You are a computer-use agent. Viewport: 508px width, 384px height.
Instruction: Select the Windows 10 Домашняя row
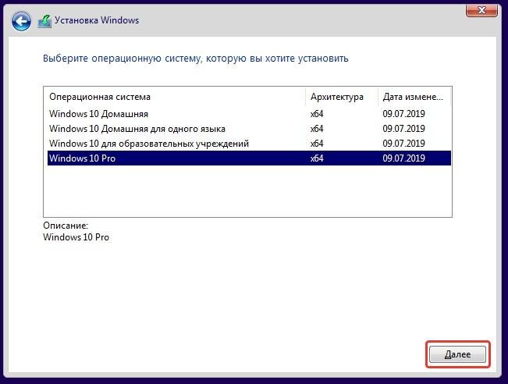click(249, 114)
